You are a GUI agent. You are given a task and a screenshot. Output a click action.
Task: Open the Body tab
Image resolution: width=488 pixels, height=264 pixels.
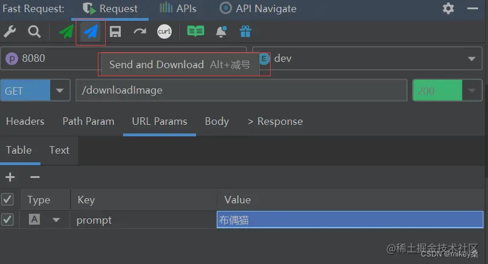[x=217, y=121]
